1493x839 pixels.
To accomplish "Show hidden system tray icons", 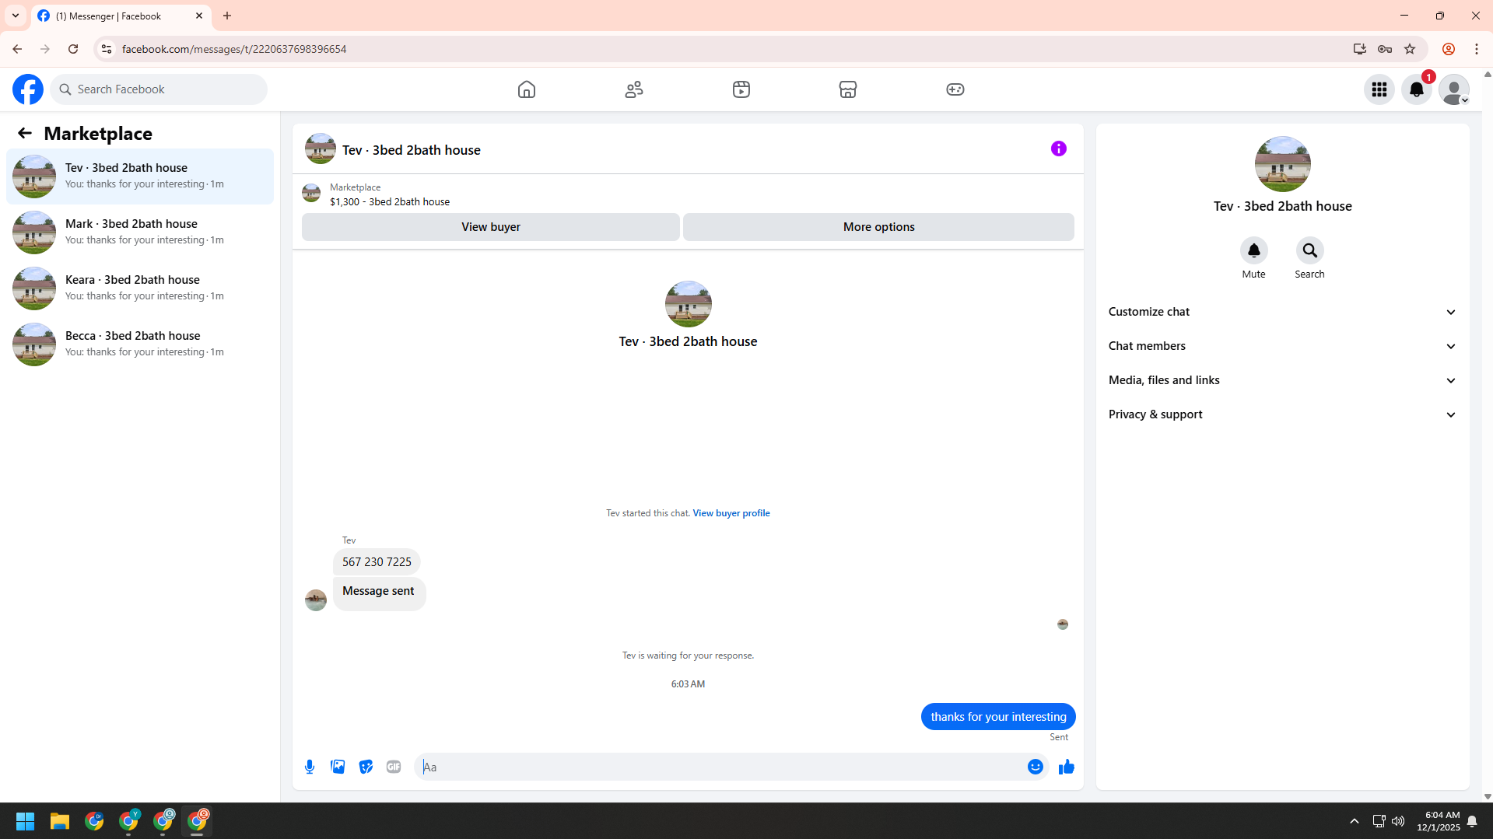I will [1355, 821].
